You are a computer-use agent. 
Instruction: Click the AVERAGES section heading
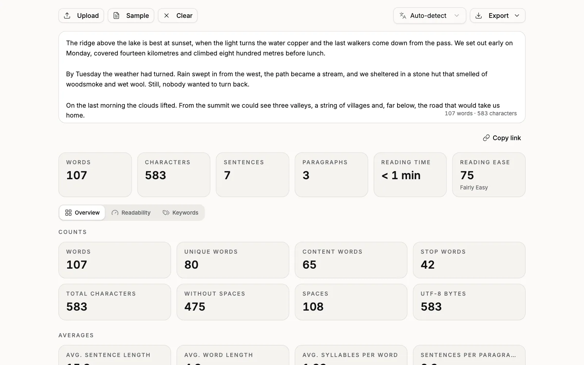[x=76, y=335]
